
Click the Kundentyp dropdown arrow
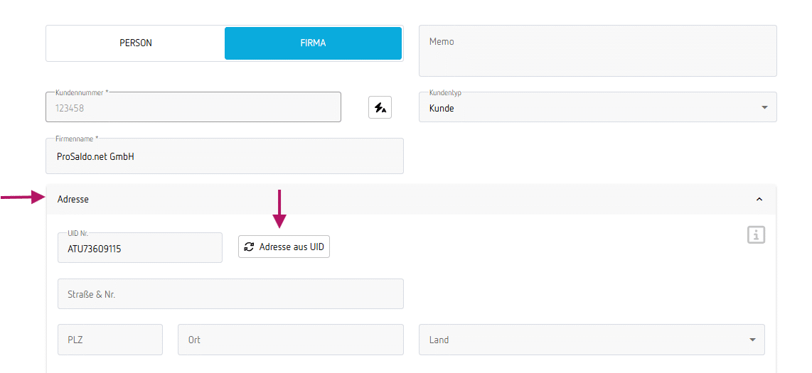click(764, 107)
